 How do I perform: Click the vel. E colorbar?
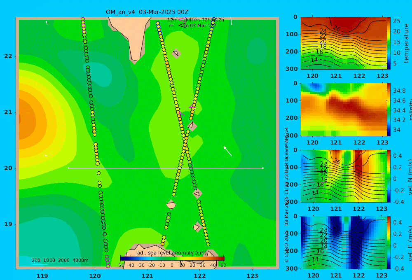pyautogui.click(x=389, y=243)
